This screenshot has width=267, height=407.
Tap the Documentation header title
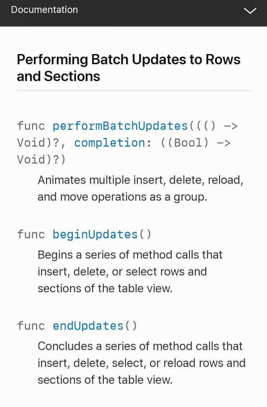(x=44, y=10)
